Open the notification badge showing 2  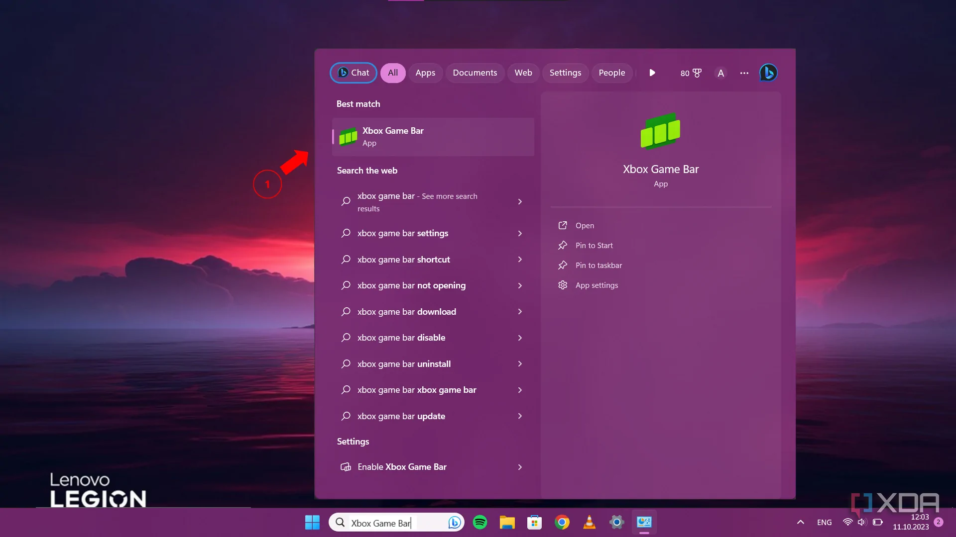pyautogui.click(x=938, y=522)
